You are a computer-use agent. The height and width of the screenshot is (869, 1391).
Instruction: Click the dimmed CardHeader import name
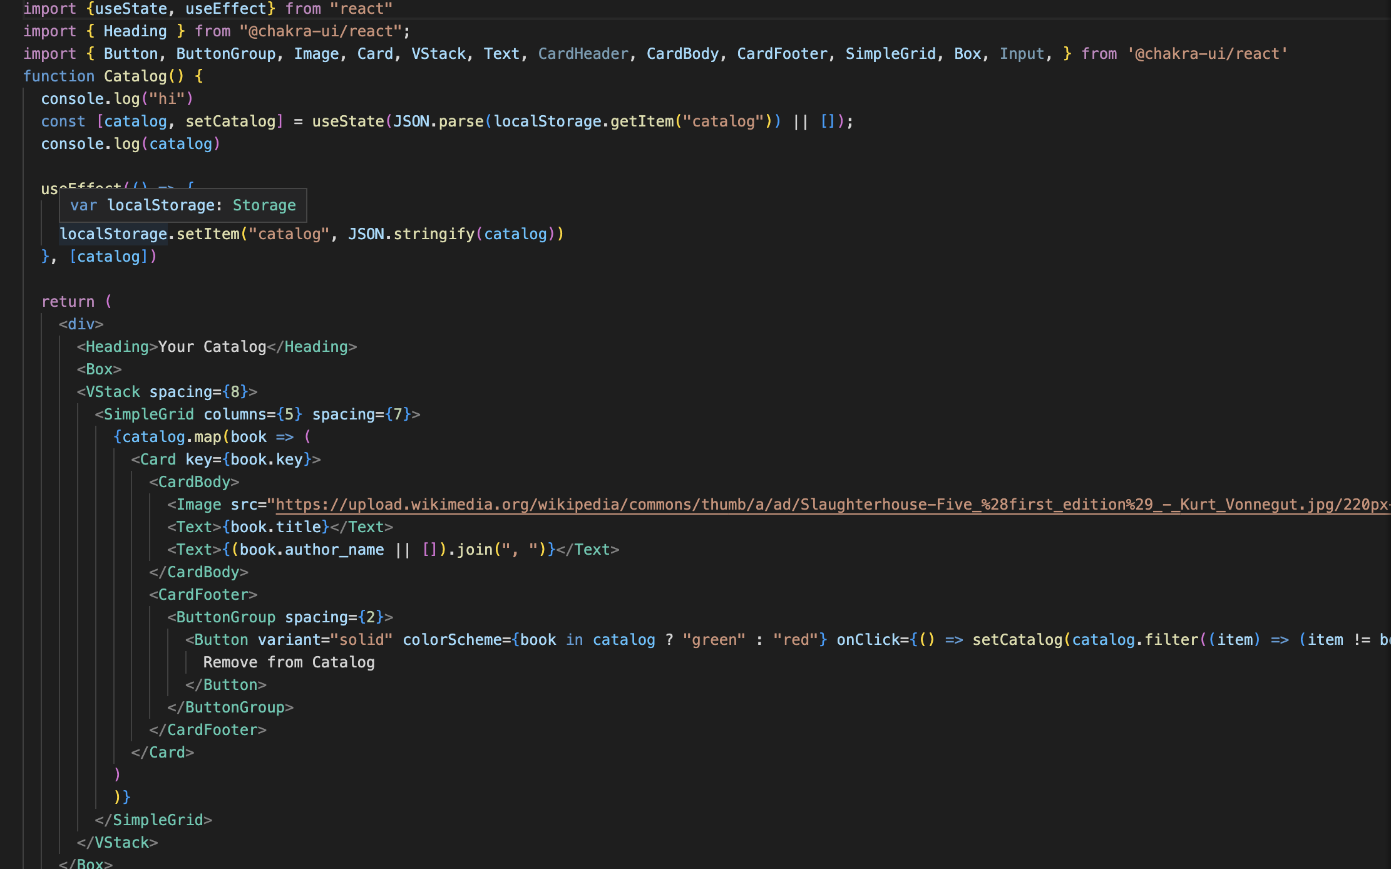583,54
